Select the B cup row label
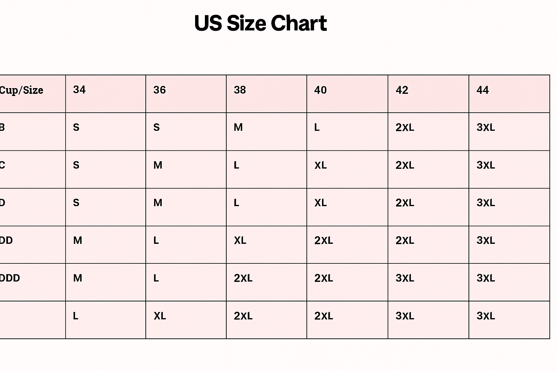557x371 pixels. [33, 132]
